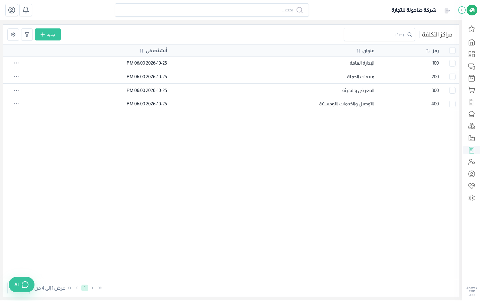Open the table column settings gear
Screen dimensions: 482x301
(13, 34)
